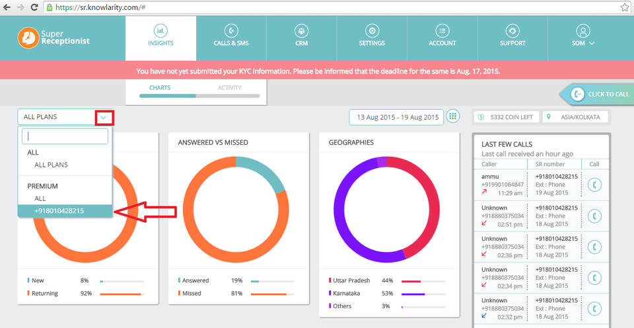Click the Super Receptionist logo
The image size is (634, 328).
54,37
